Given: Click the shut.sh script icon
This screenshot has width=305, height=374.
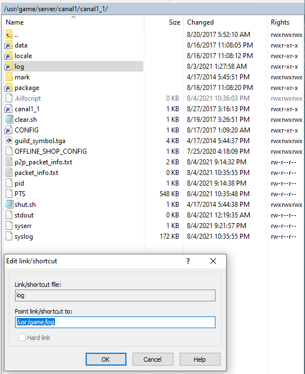Looking at the screenshot, I should (9, 205).
